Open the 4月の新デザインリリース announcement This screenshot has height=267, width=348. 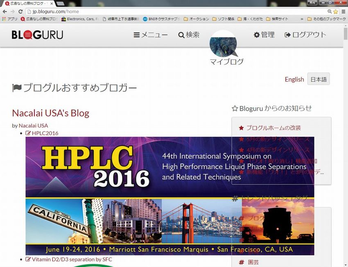[x=278, y=150]
